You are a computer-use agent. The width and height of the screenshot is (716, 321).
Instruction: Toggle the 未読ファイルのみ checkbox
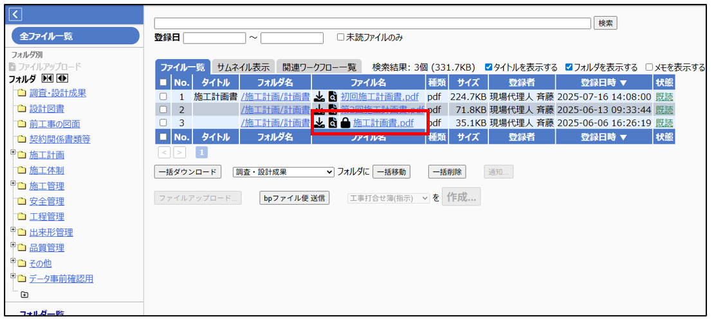pyautogui.click(x=341, y=38)
